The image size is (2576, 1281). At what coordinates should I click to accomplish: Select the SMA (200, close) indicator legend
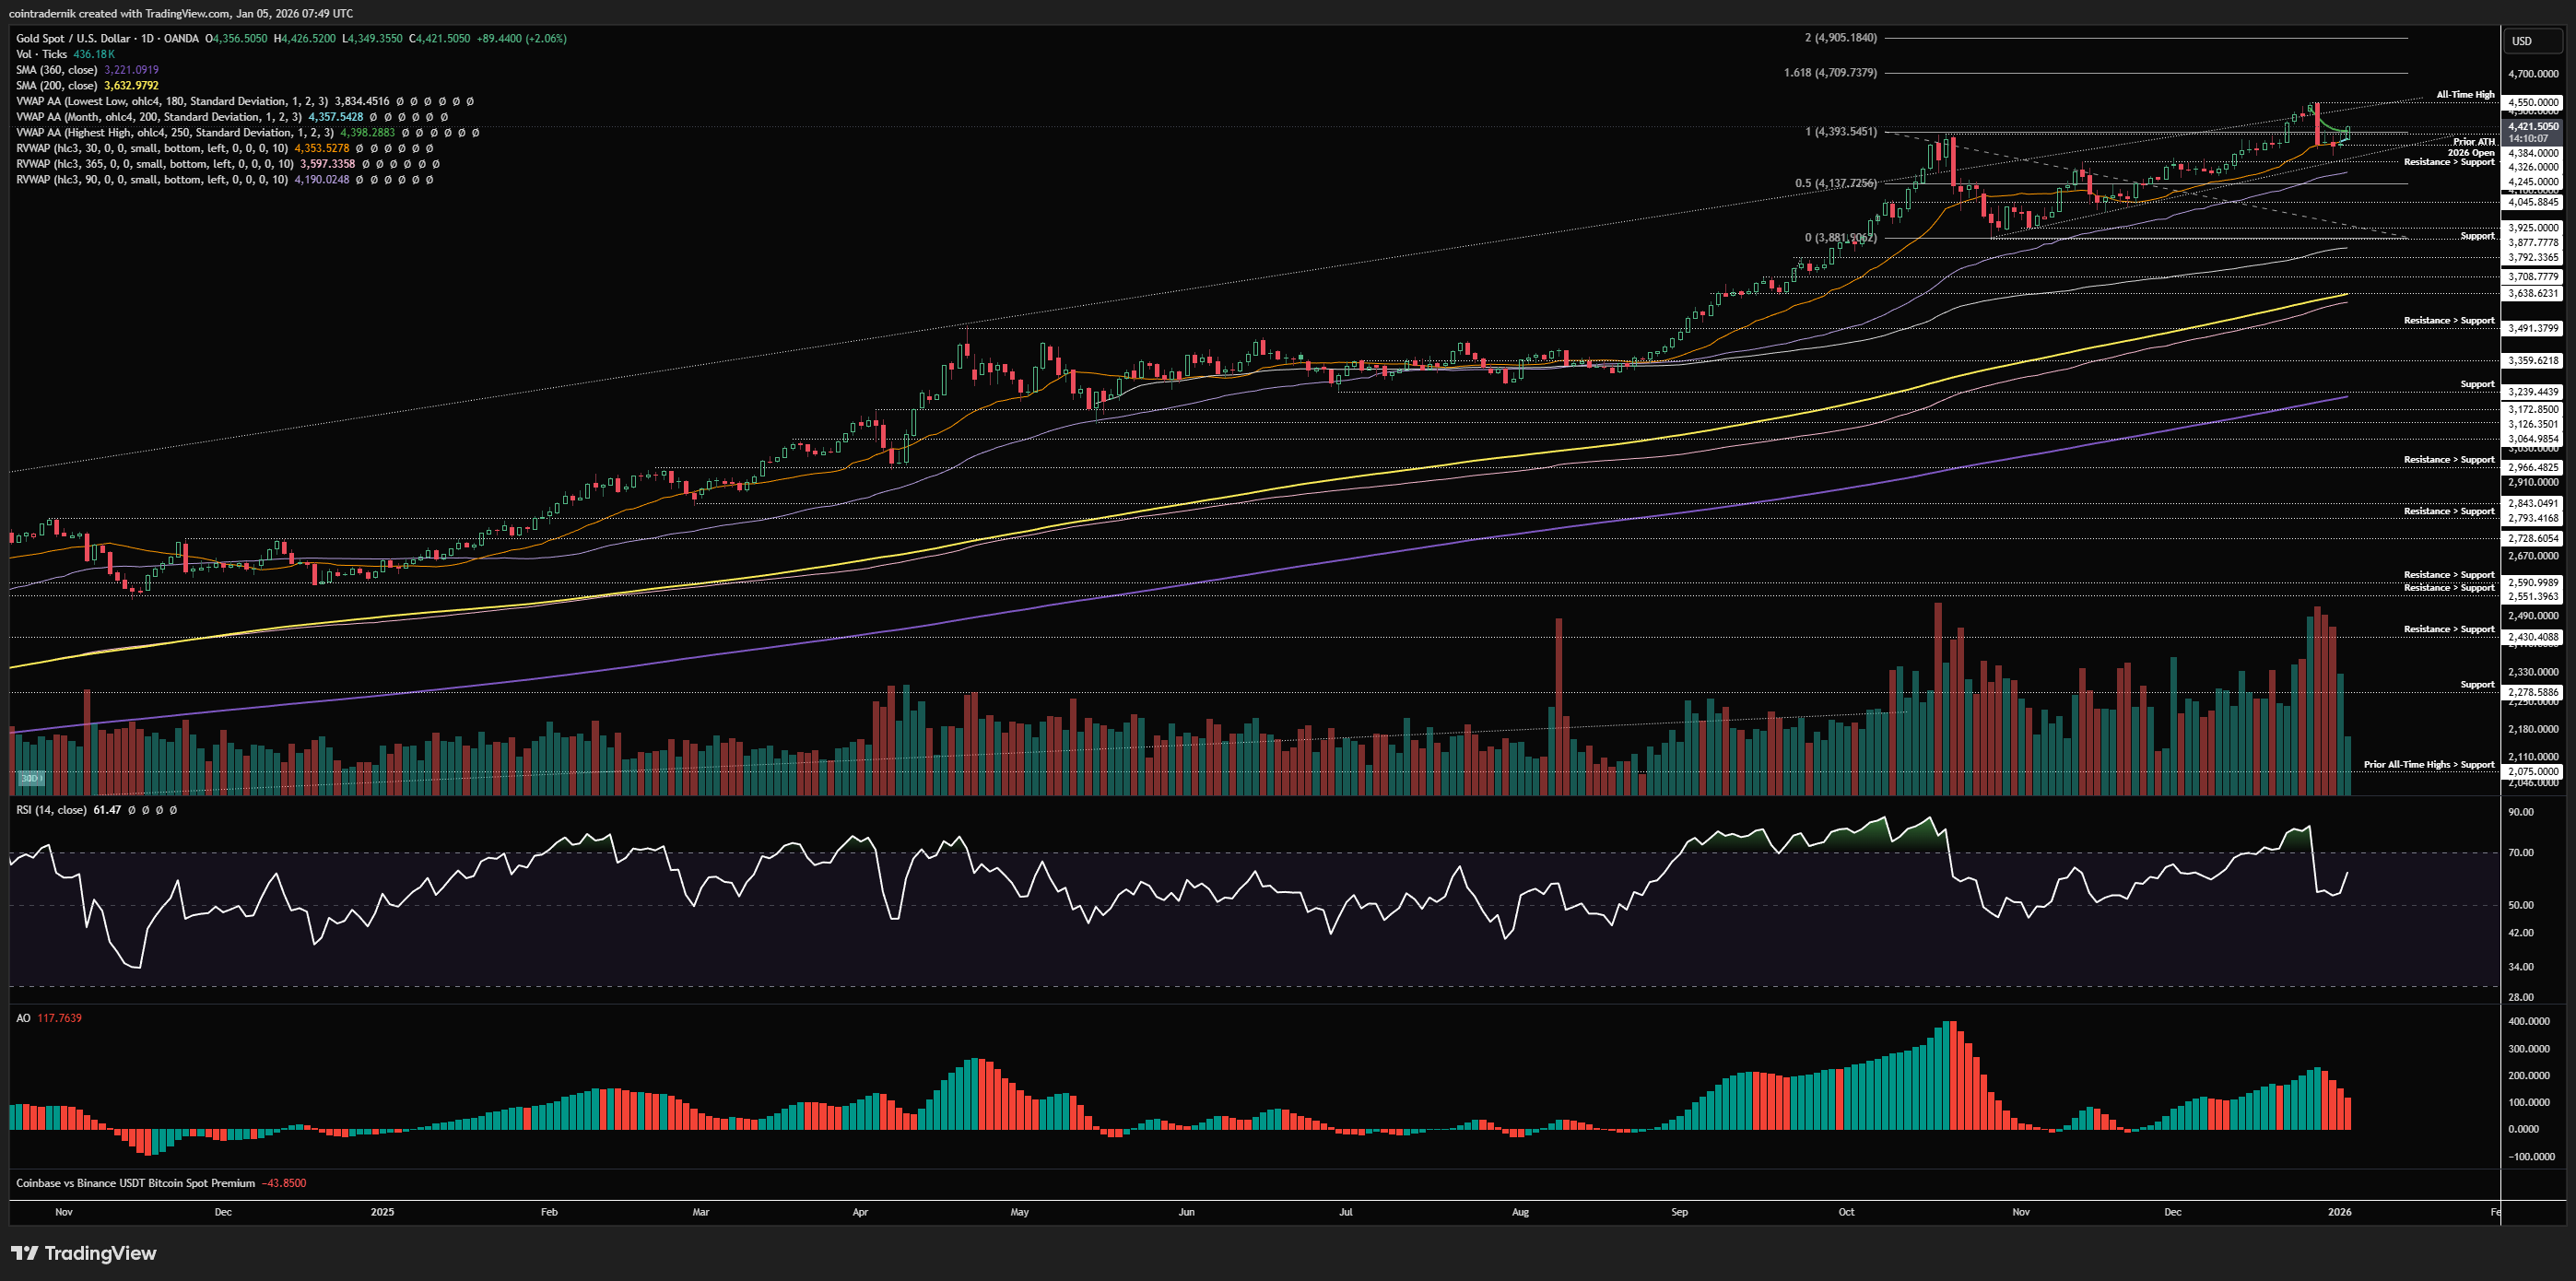[57, 86]
